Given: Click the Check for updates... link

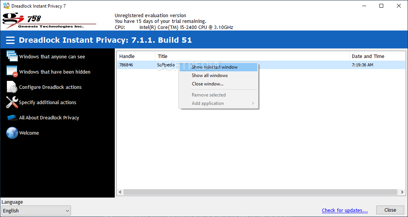Looking at the screenshot, I should tap(345, 210).
